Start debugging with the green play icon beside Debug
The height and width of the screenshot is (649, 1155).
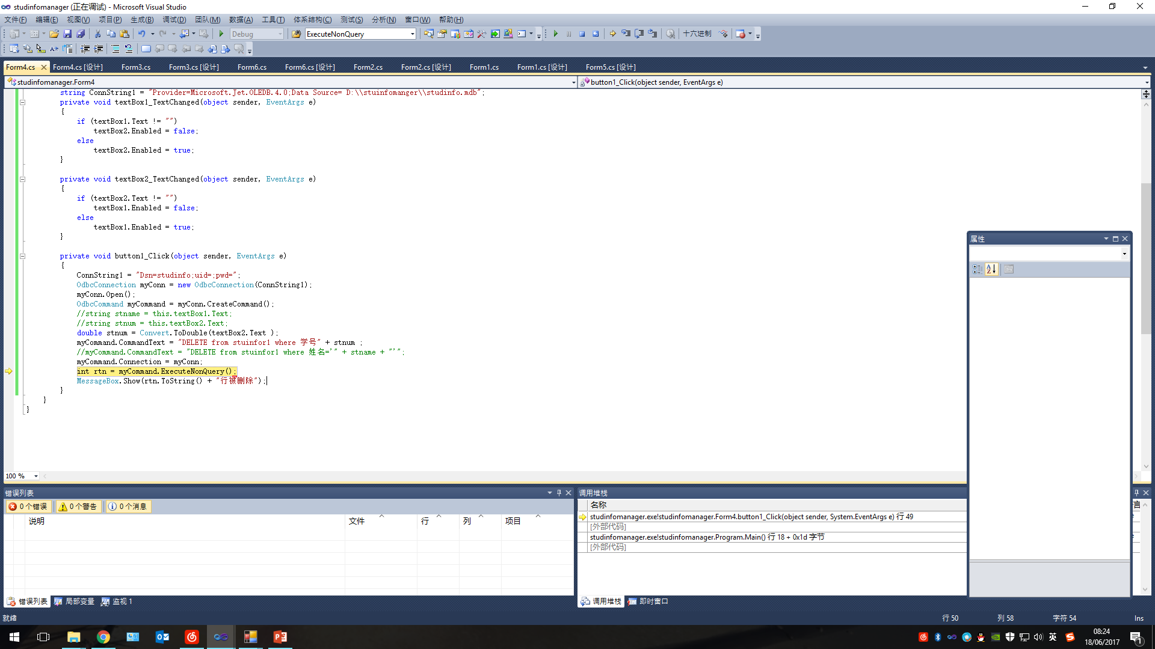click(x=221, y=34)
